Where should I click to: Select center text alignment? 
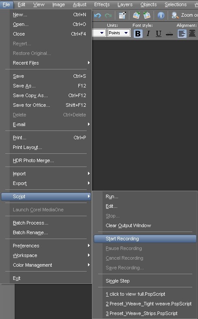(192, 33)
